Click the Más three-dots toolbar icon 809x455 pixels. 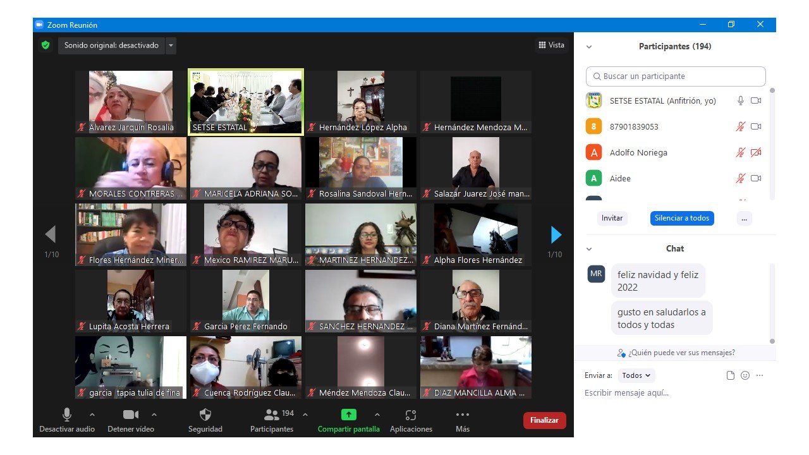(x=463, y=415)
